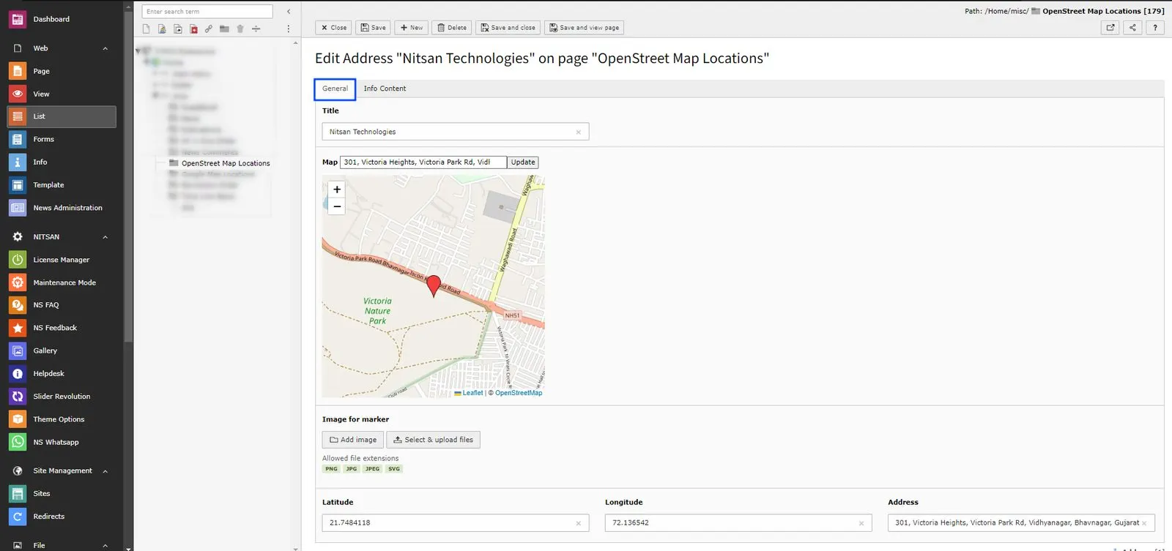Open Theme Options module

(62, 419)
